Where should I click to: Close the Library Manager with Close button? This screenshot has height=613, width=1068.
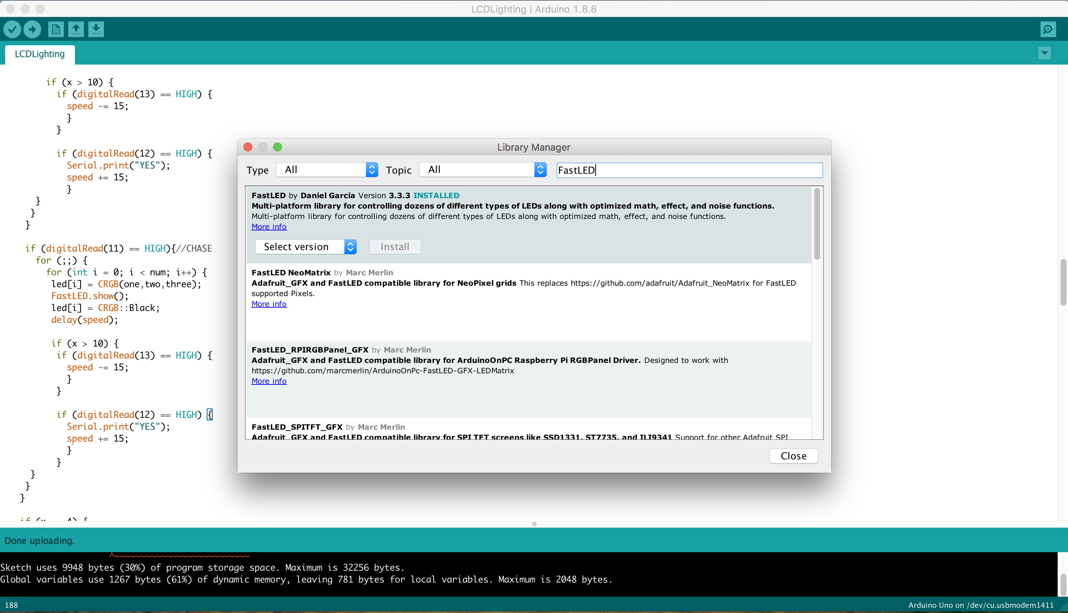pyautogui.click(x=793, y=456)
